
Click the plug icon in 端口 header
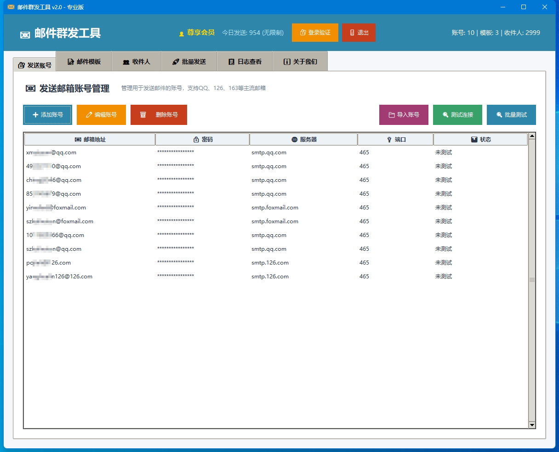(389, 139)
